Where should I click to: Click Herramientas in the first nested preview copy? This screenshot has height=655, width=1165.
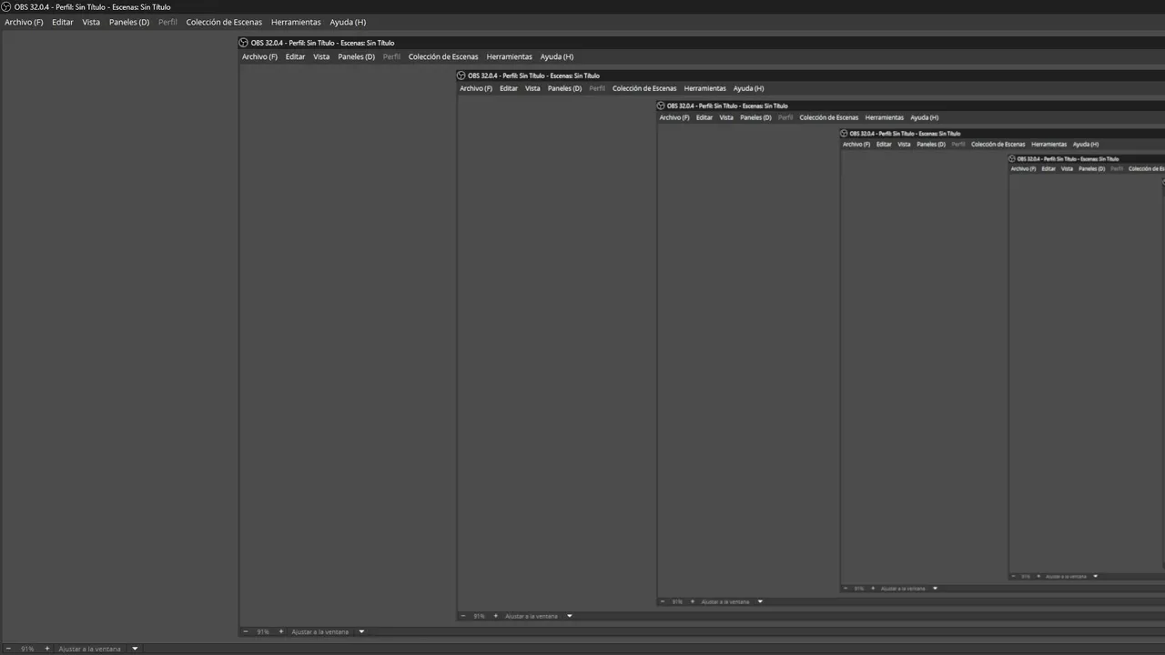(510, 56)
